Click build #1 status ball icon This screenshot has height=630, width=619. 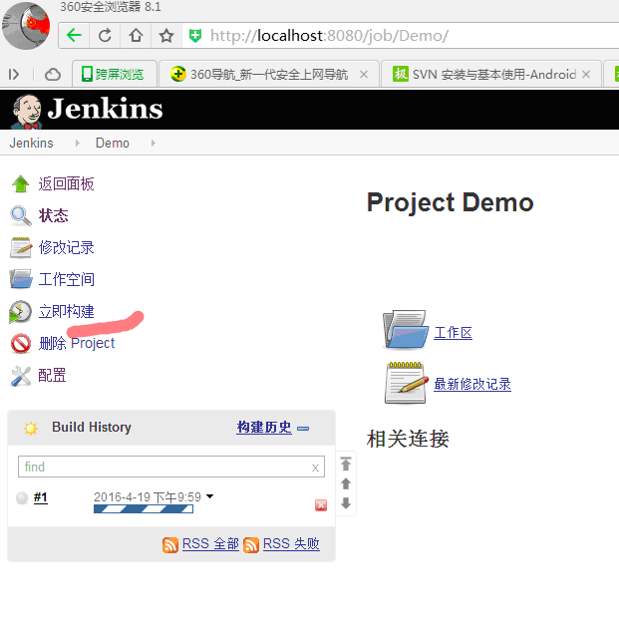click(22, 497)
